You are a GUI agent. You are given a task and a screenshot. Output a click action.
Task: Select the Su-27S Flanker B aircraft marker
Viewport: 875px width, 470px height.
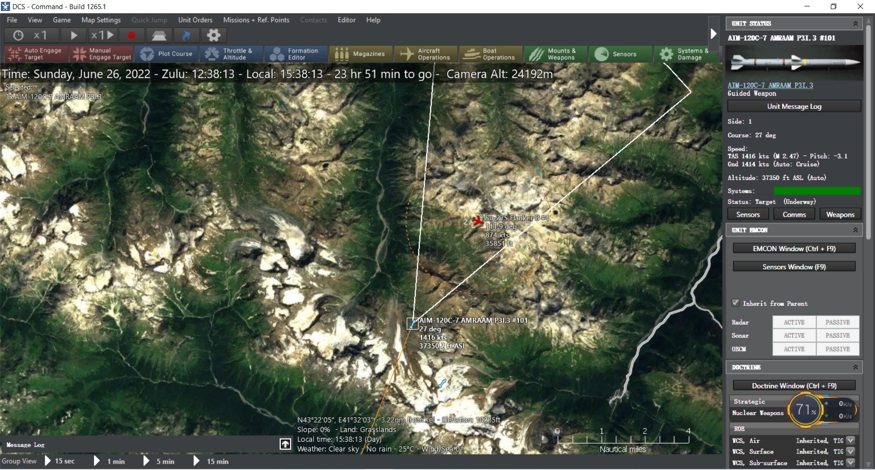coord(478,221)
